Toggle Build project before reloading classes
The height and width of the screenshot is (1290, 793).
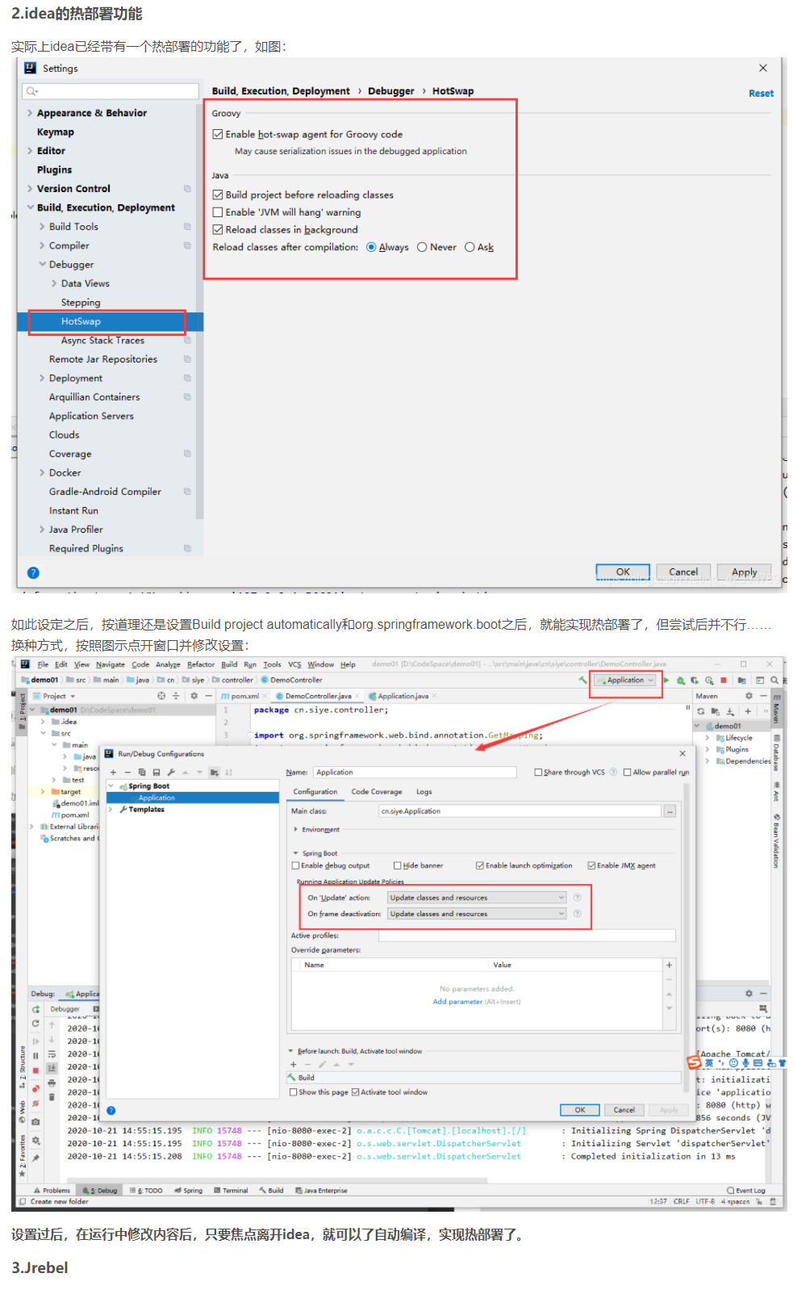point(218,195)
